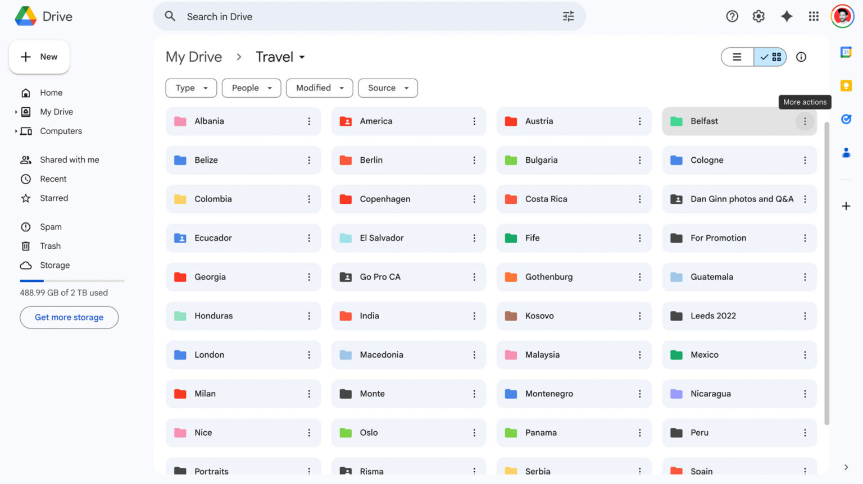Expand the Computers tree
The width and height of the screenshot is (863, 484).
coord(16,131)
